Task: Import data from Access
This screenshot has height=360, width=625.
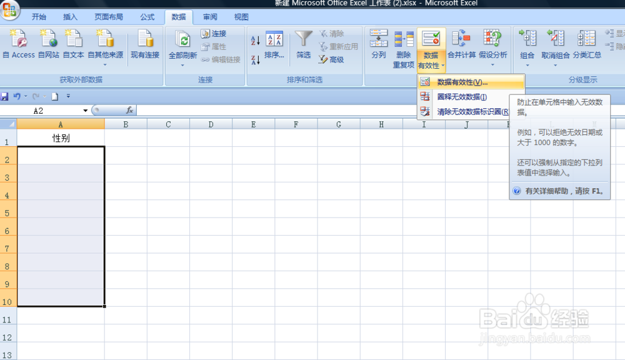Action: pos(19,44)
